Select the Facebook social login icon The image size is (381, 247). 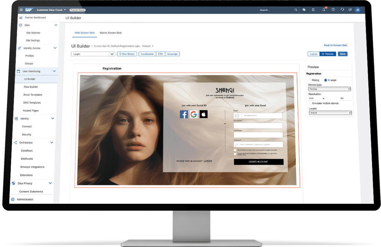184,114
